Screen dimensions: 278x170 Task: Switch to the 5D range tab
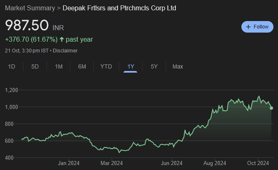pyautogui.click(x=35, y=66)
